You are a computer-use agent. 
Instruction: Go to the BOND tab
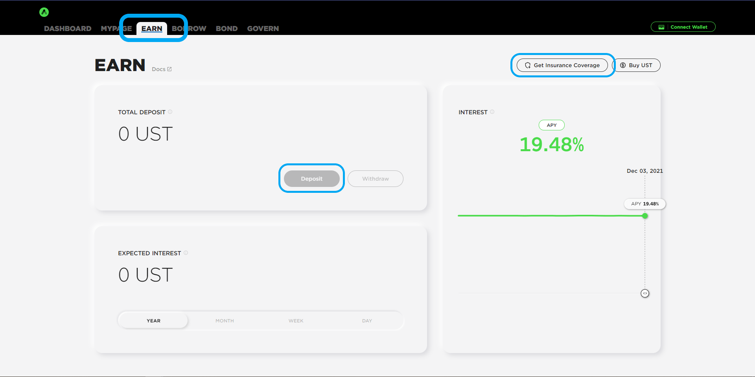coord(226,29)
